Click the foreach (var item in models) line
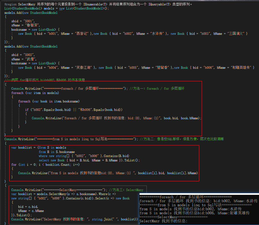The width and height of the screenshot is (259, 225). coord(35,93)
